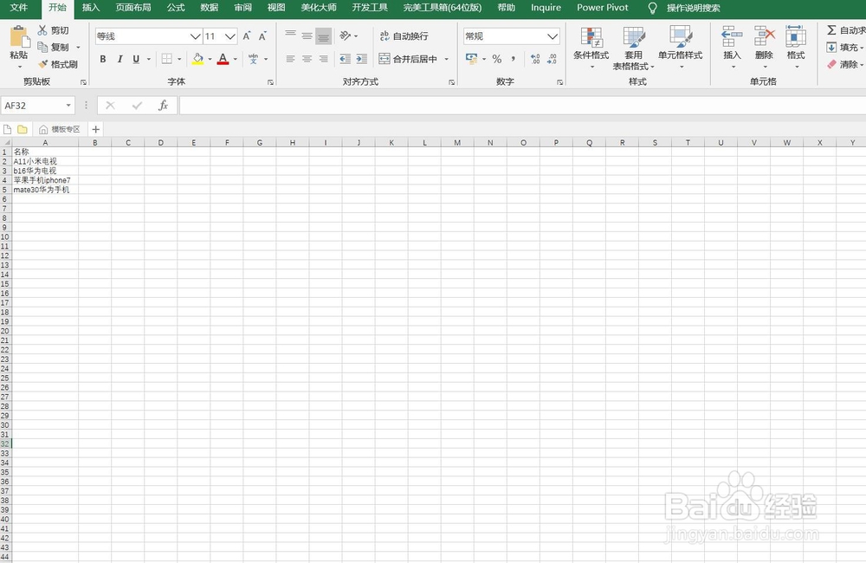The height and width of the screenshot is (563, 866).
Task: Align cell text to the left
Action: [x=290, y=59]
